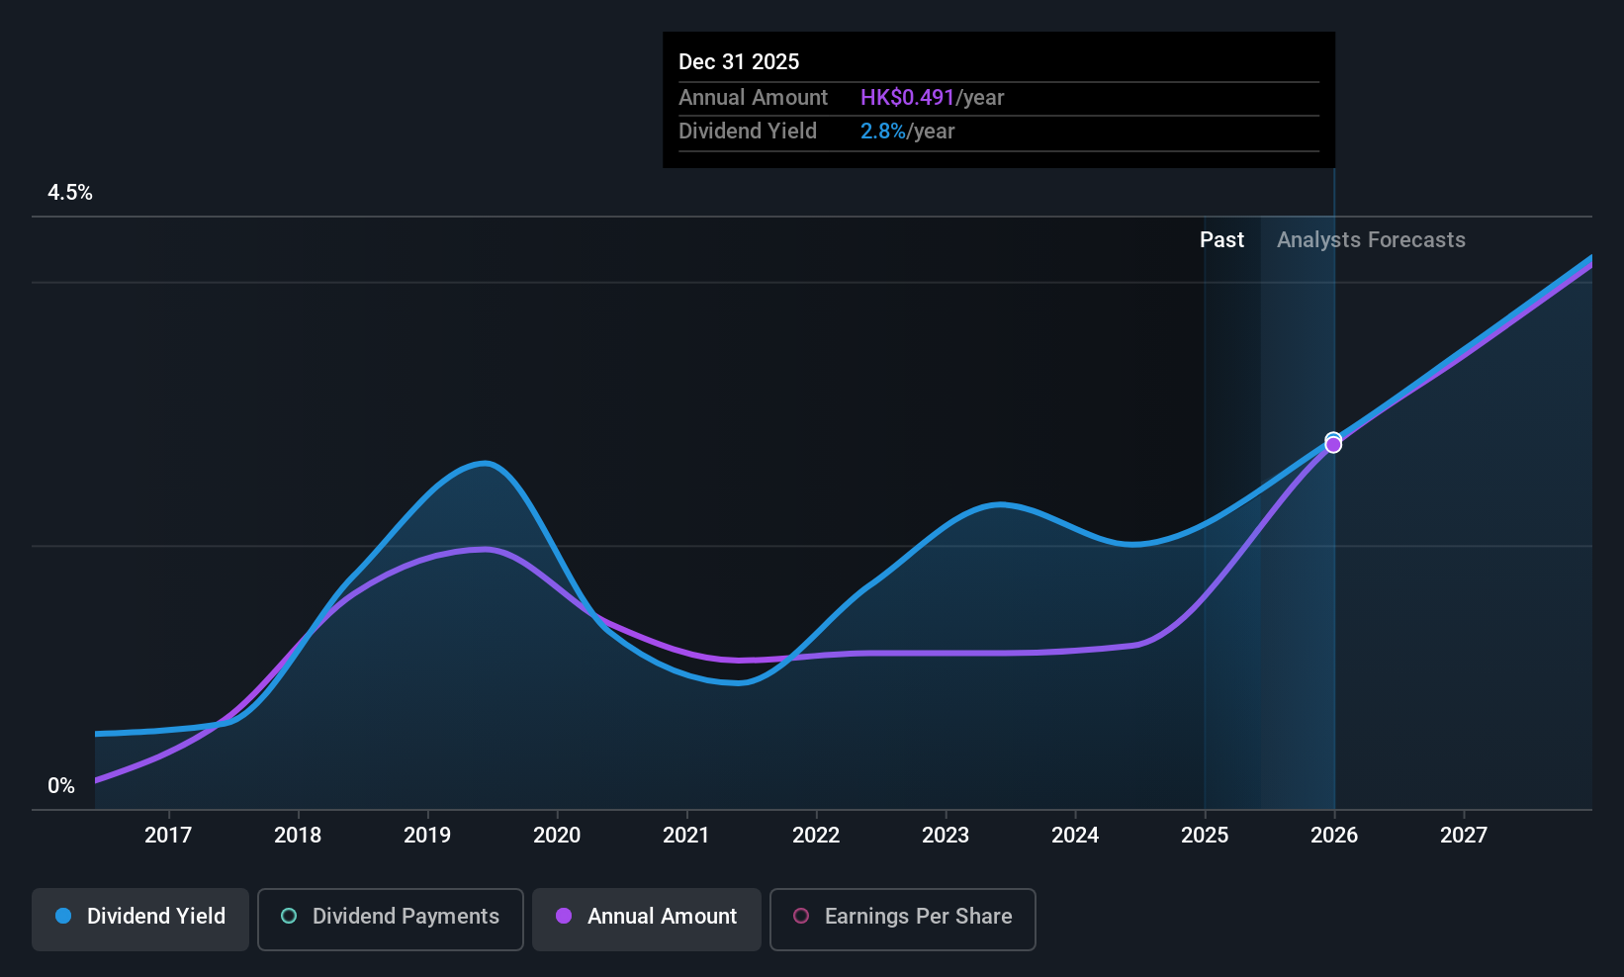Toggle the Dividend Yield series
The height and width of the screenshot is (977, 1624).
tap(140, 920)
